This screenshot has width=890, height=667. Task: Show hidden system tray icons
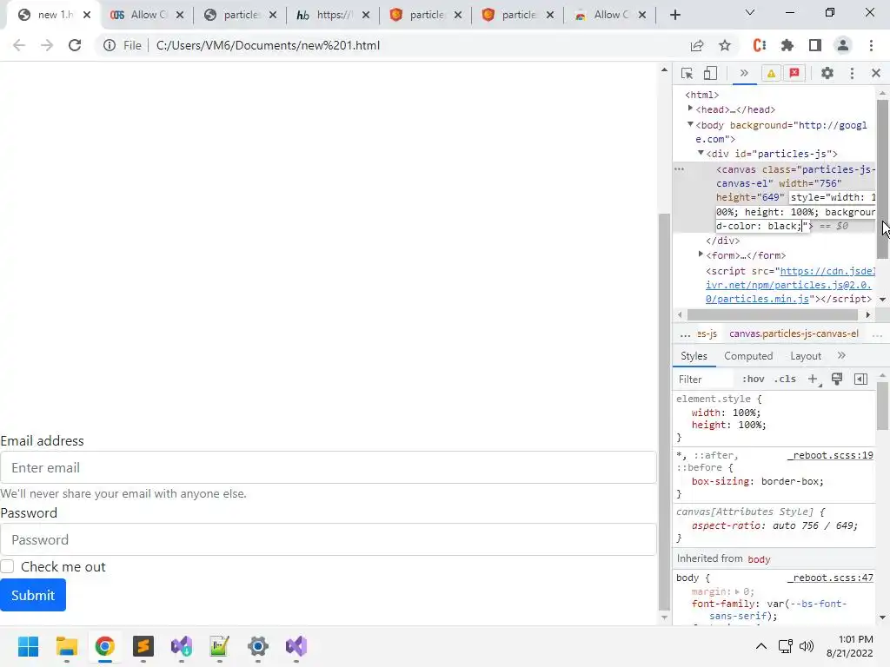click(x=761, y=646)
